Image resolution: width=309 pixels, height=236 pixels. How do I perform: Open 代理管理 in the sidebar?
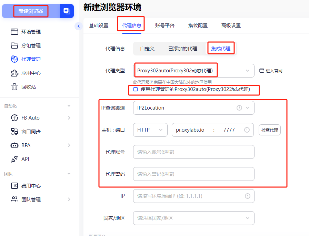tap(14, 59)
